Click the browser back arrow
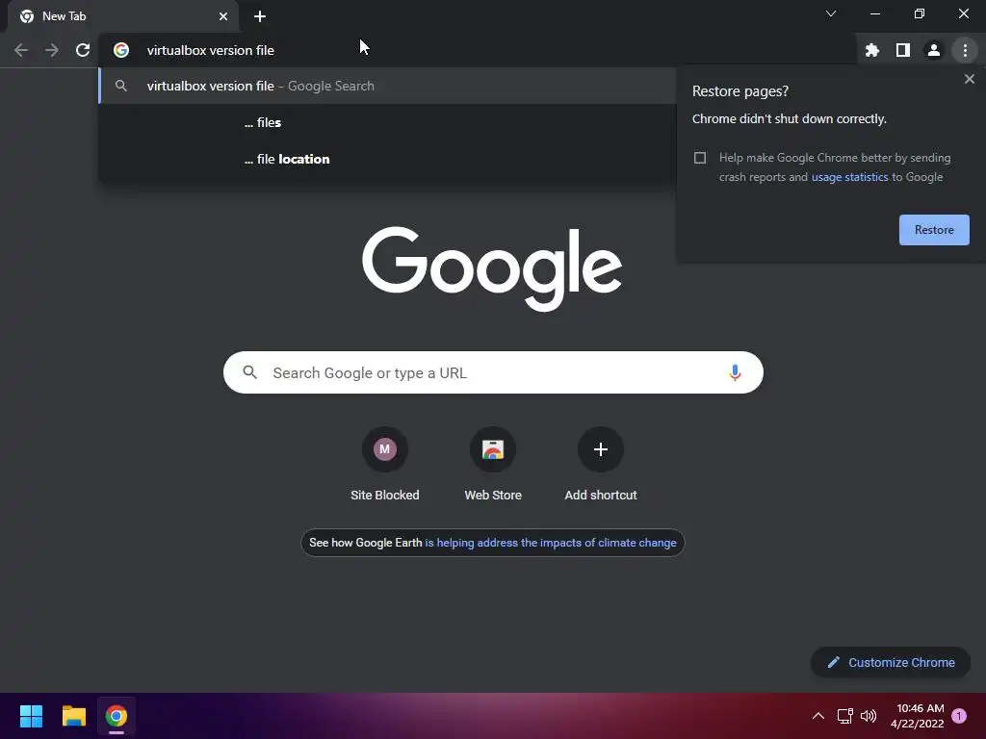The height and width of the screenshot is (739, 986). point(21,50)
